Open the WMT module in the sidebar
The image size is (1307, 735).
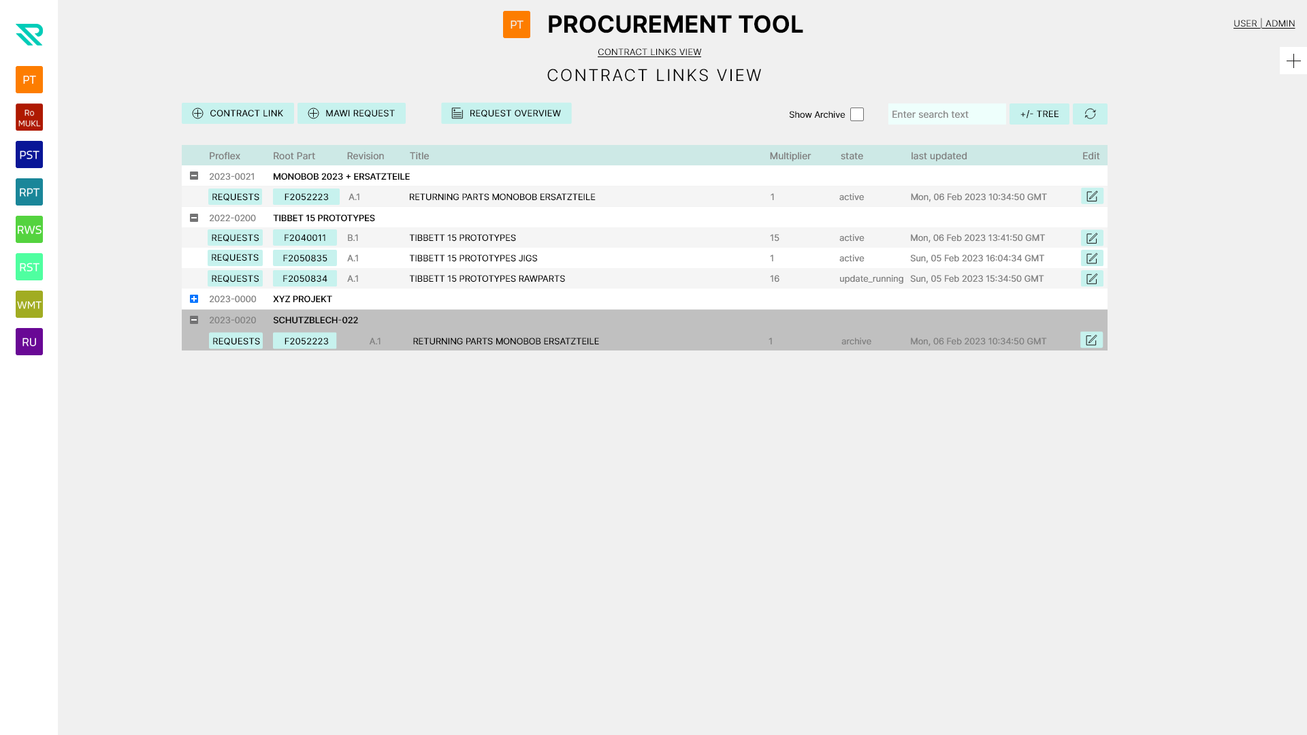[29, 304]
